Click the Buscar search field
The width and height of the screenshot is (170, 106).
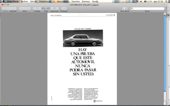(x=147, y=8)
